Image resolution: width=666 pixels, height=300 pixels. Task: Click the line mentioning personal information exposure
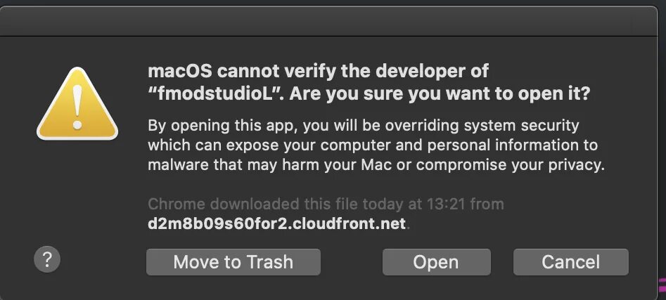tap(373, 145)
